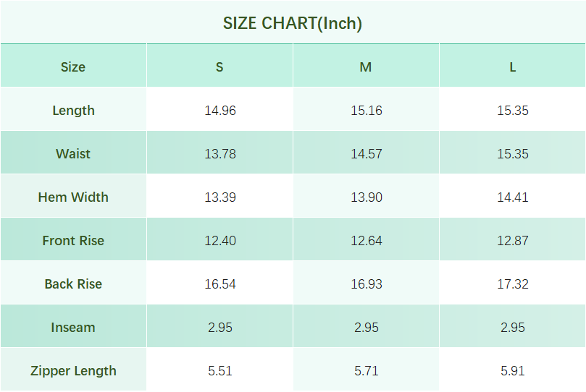The image size is (586, 392).
Task: Click the 14.41 Hem Width value
Action: 513,197
